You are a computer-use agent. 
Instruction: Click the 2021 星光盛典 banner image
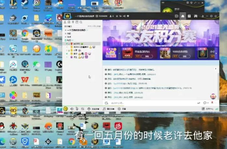(x=159, y=32)
